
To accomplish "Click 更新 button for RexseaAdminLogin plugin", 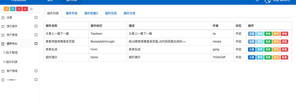I will click(x=268, y=42).
